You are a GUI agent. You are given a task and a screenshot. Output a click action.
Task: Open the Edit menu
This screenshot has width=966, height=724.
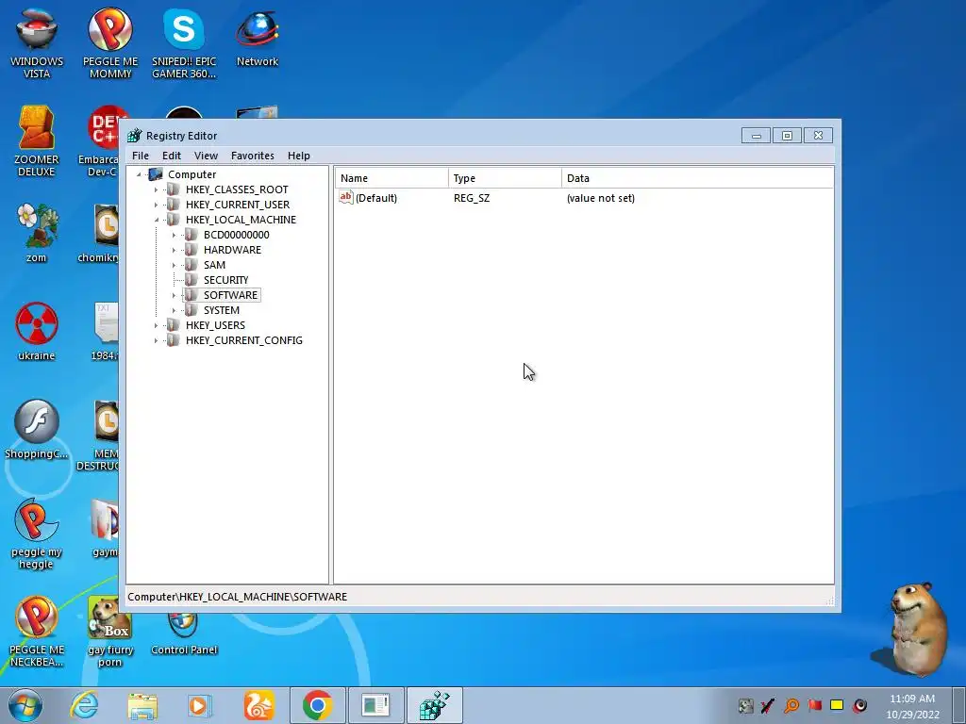click(172, 156)
